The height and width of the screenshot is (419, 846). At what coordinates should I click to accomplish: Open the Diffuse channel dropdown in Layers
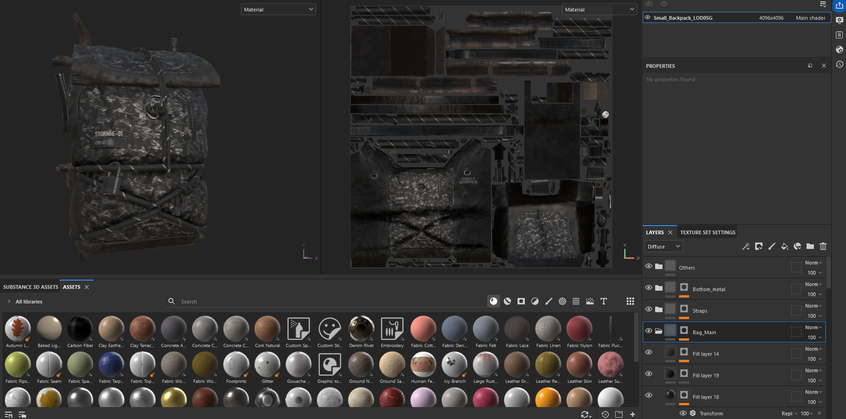click(664, 246)
